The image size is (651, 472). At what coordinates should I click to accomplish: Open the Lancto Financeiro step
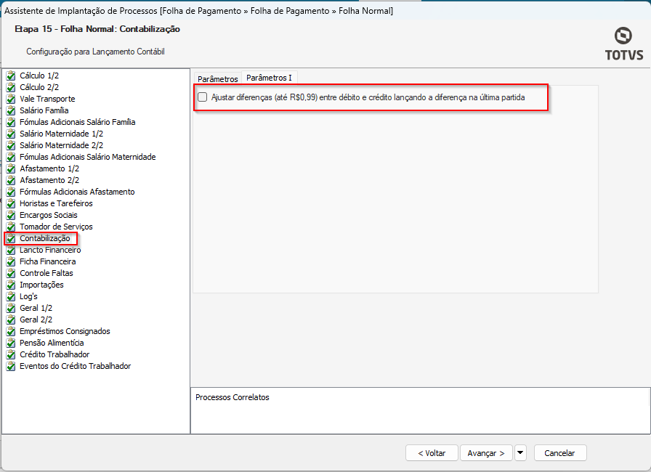click(x=50, y=250)
